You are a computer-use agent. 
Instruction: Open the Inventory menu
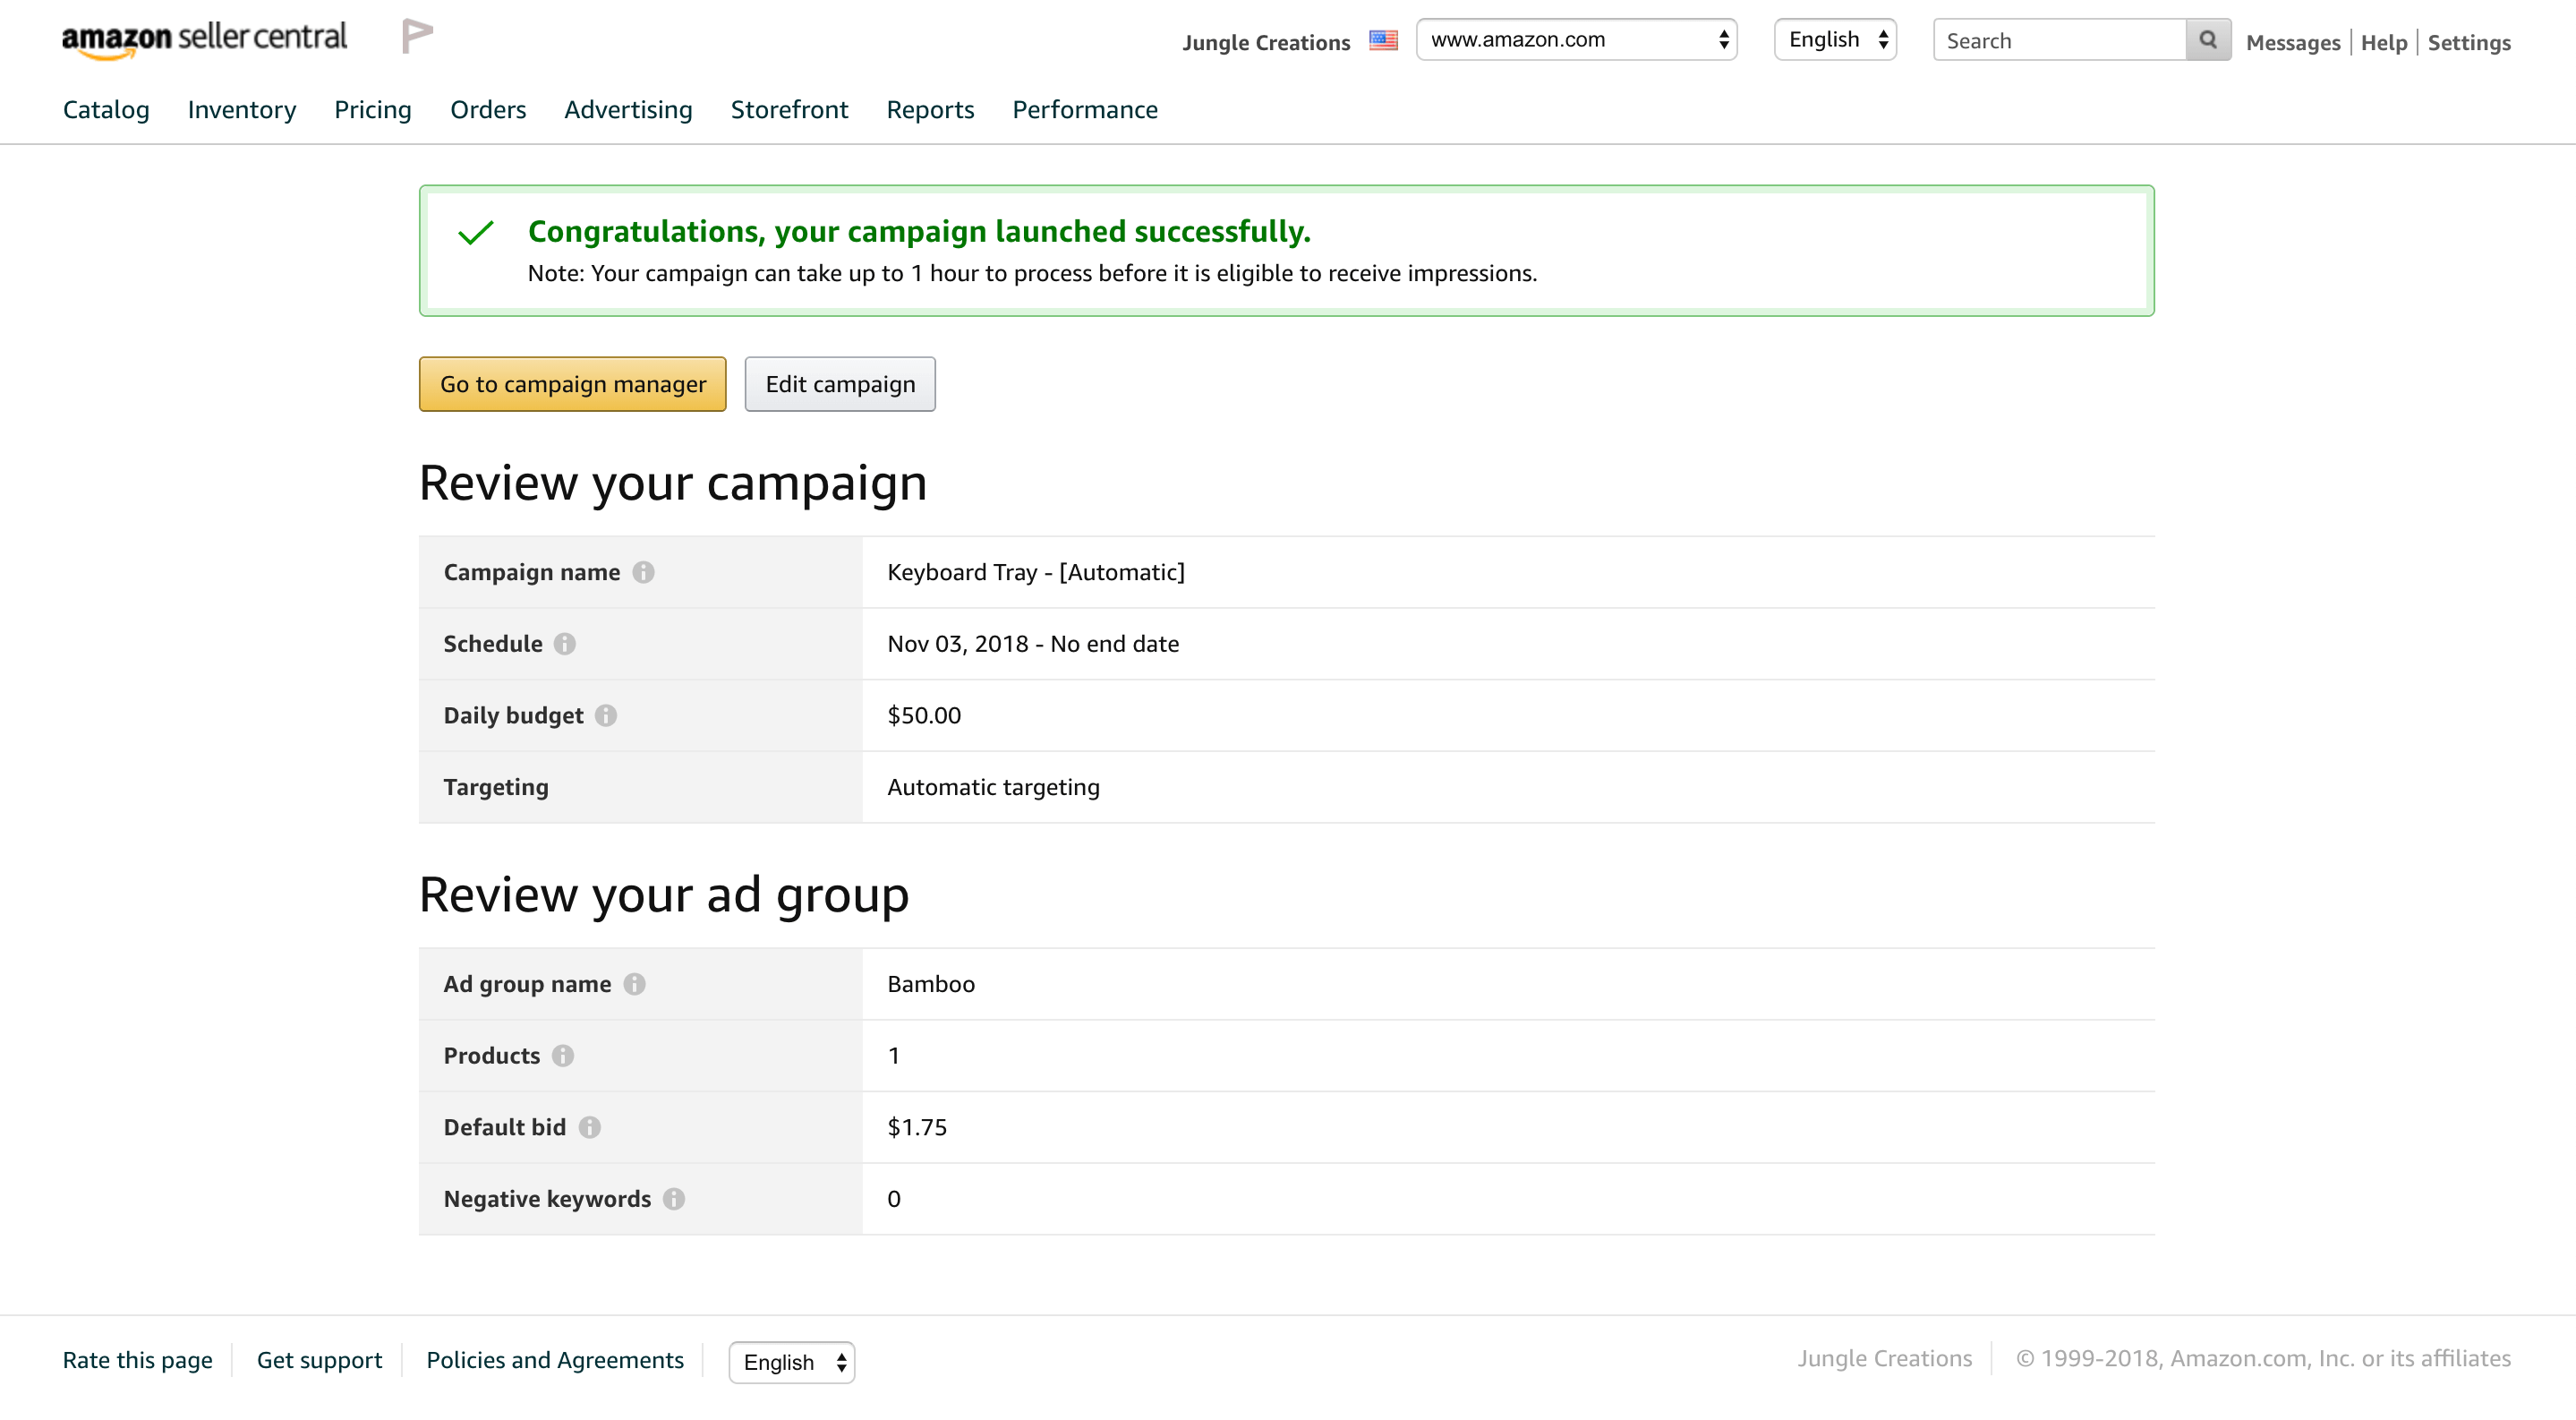(241, 110)
